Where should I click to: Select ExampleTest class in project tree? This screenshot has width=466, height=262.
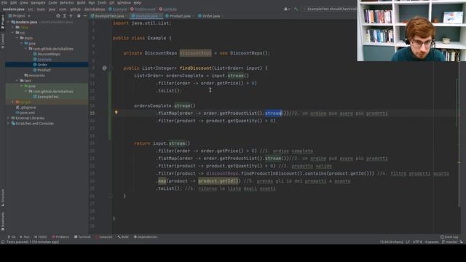46,97
